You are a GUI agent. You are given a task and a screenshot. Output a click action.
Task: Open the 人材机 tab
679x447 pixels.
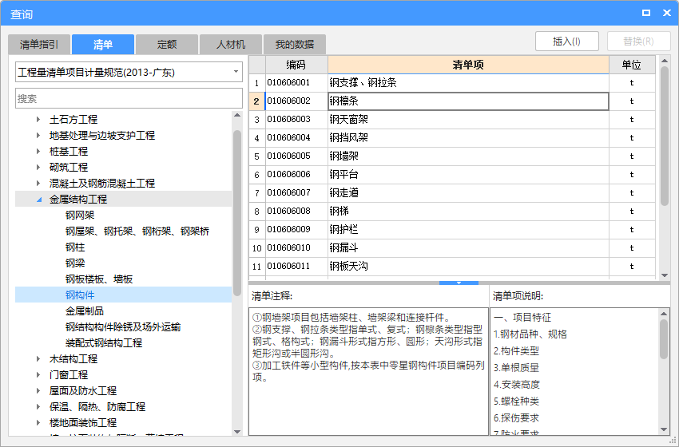[x=231, y=44]
